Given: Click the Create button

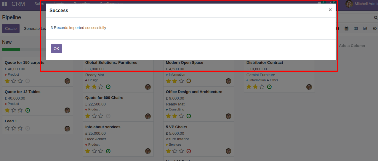Looking at the screenshot, I should (x=11, y=29).
